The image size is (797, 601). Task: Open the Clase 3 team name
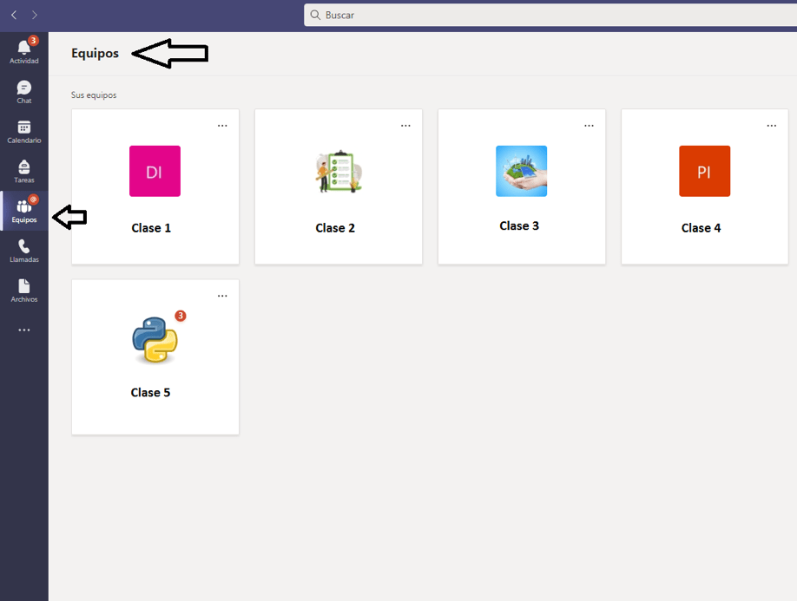pos(519,225)
